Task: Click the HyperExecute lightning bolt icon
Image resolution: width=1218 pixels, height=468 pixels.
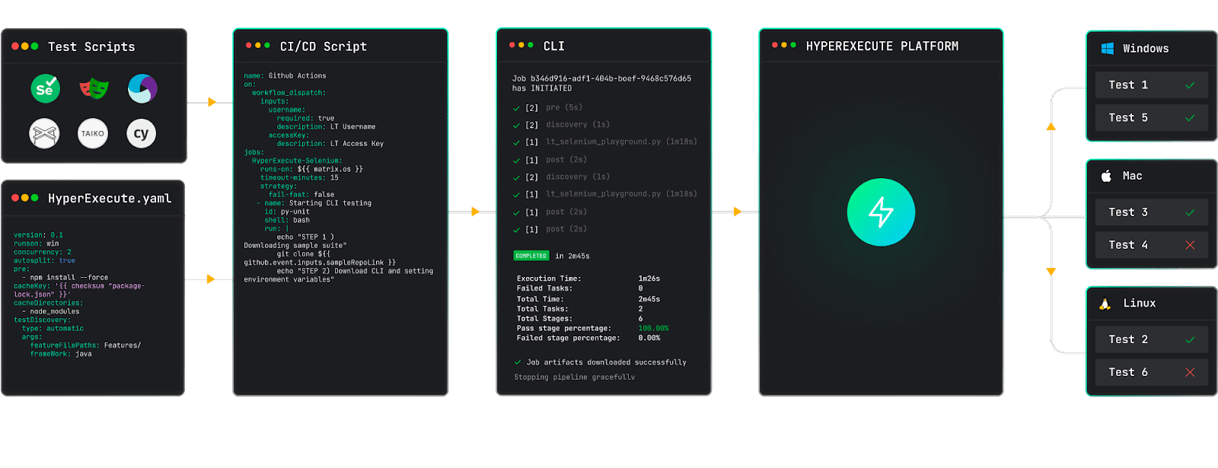Action: click(881, 212)
